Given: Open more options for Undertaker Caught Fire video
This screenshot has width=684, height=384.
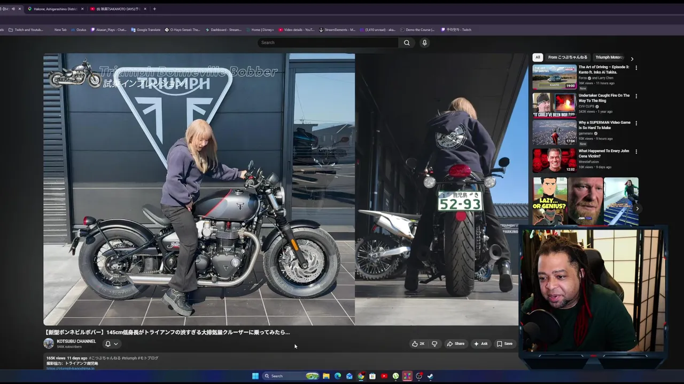Looking at the screenshot, I should [x=636, y=96].
